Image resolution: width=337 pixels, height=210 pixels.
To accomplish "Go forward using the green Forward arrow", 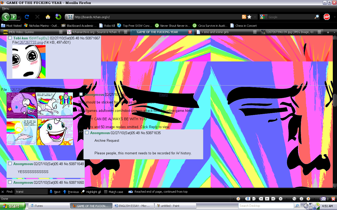I will (x=13, y=17).
